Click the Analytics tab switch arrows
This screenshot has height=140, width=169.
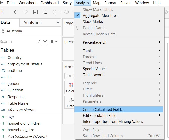click(x=58, y=22)
